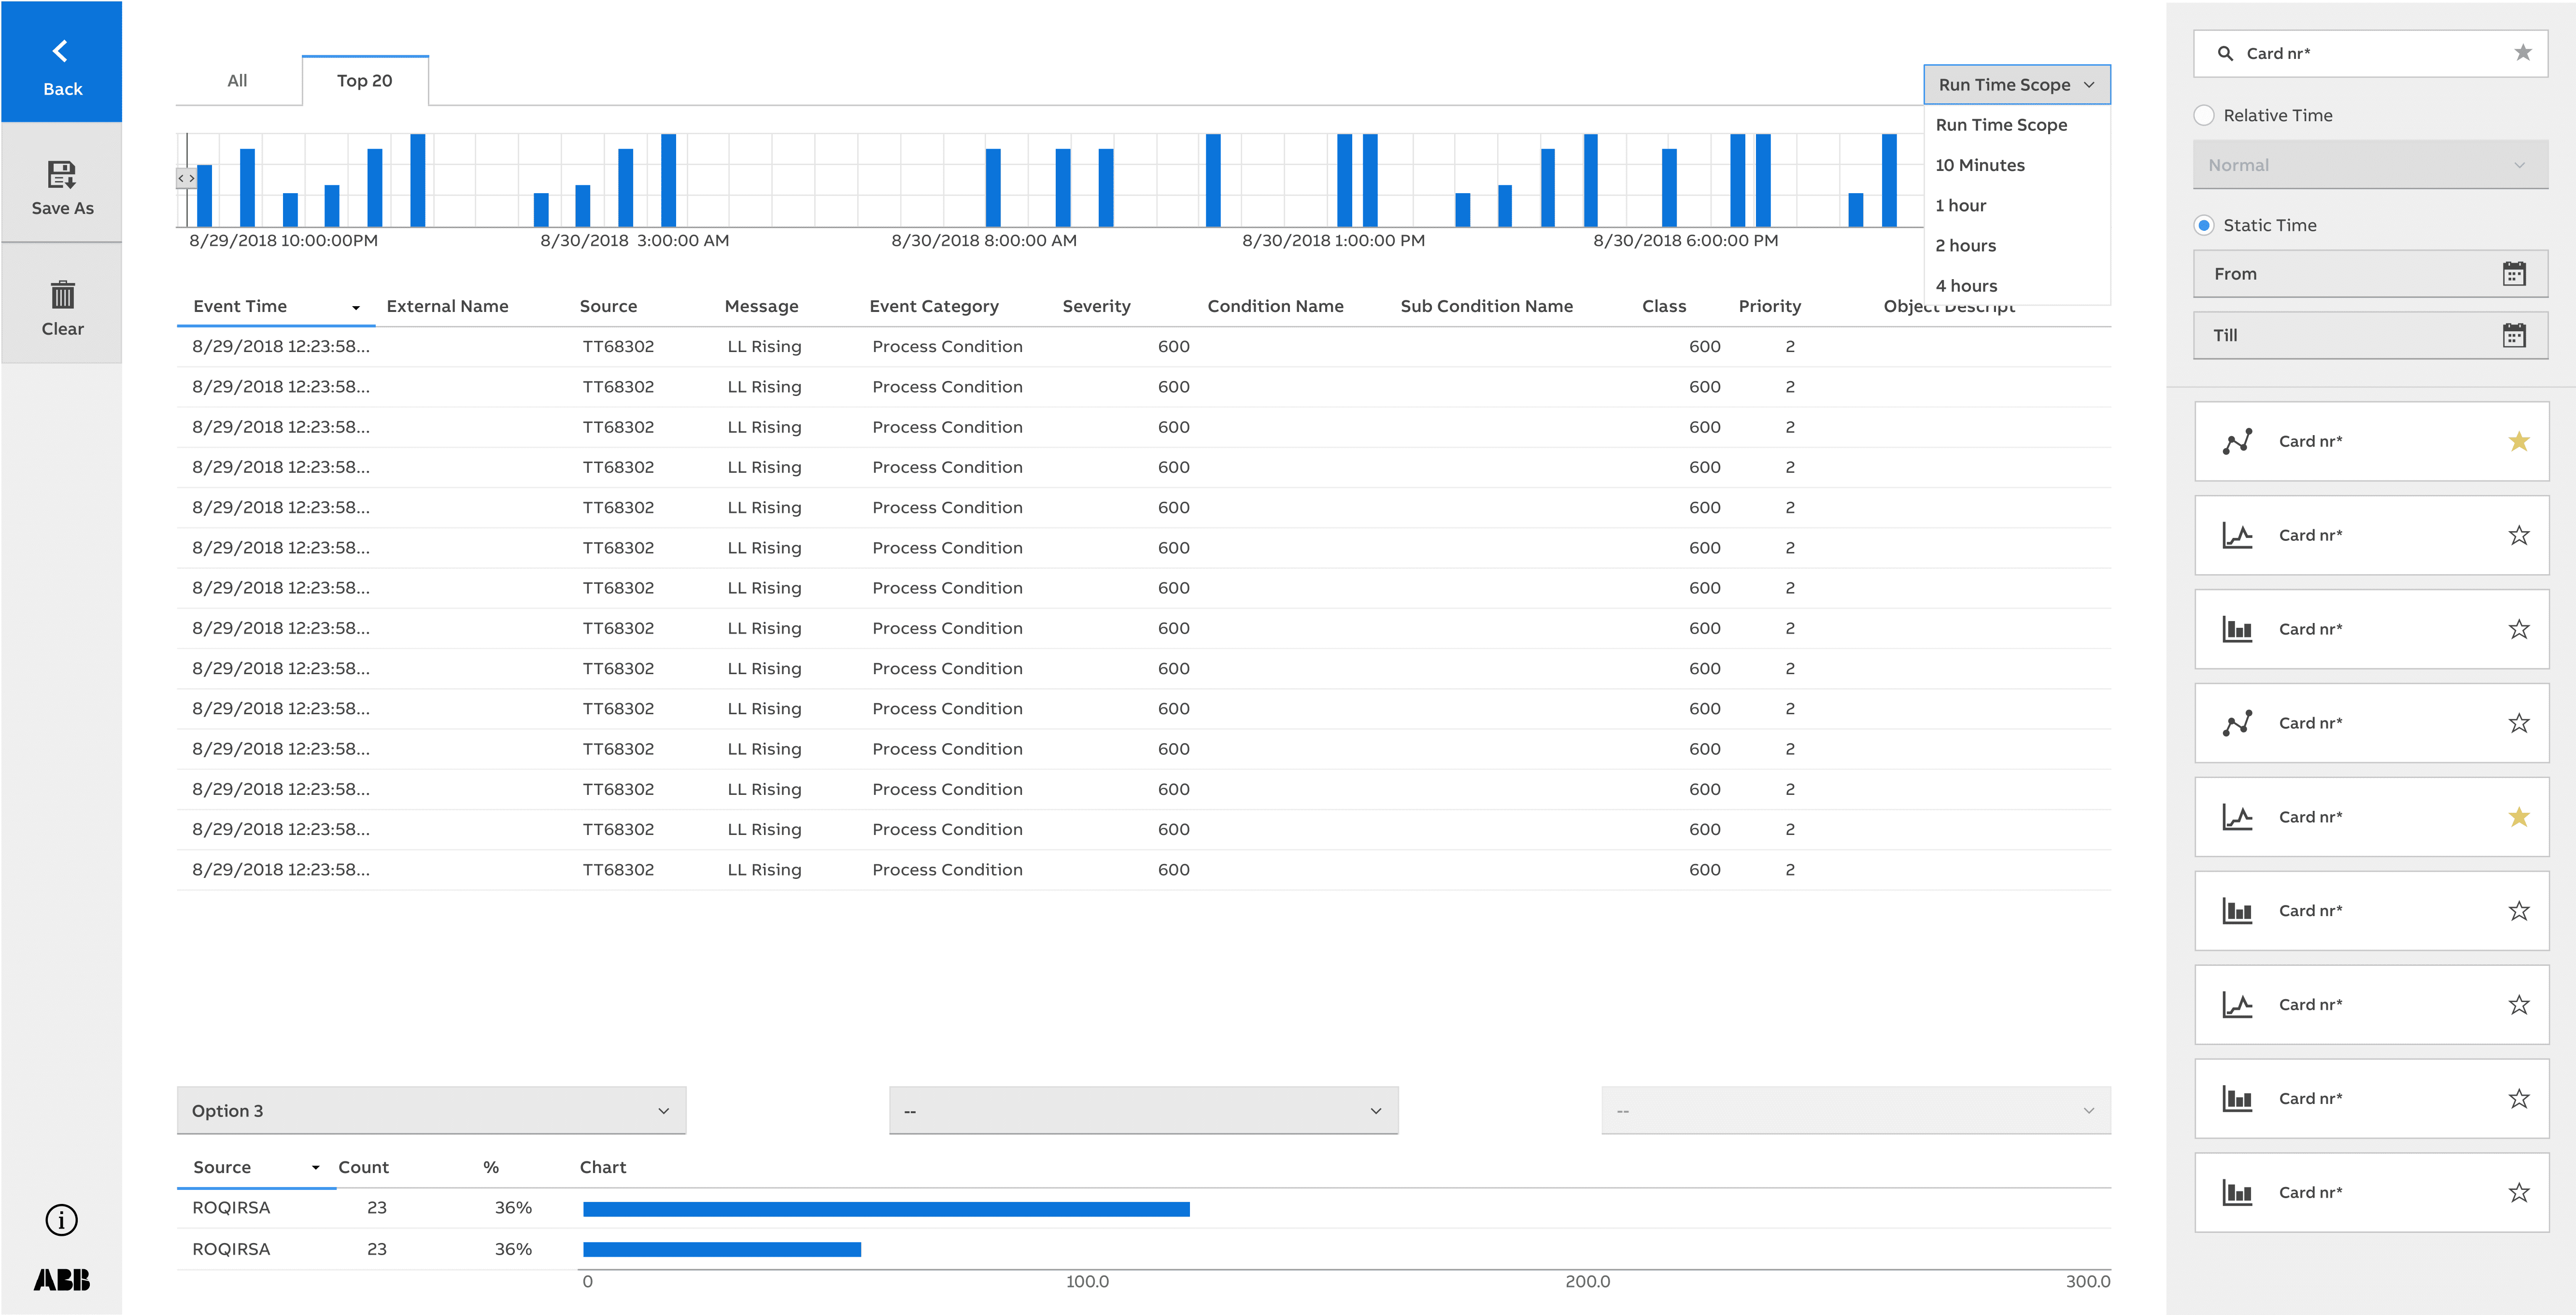
Task: Open the Normal dropdown
Action: click(x=2370, y=165)
